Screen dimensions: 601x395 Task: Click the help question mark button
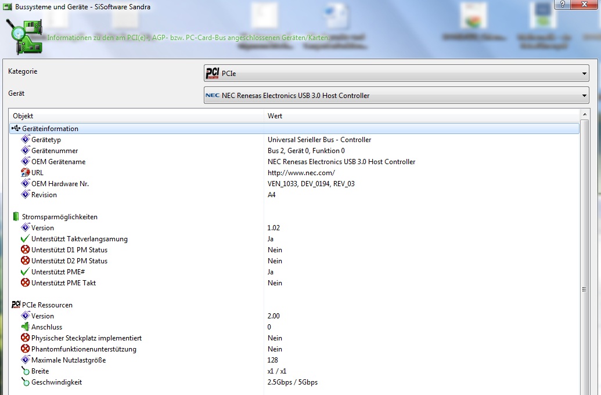(x=562, y=4)
